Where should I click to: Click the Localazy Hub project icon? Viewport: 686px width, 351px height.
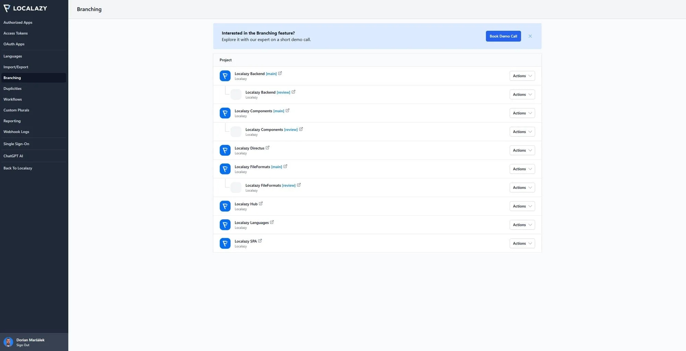pyautogui.click(x=225, y=206)
